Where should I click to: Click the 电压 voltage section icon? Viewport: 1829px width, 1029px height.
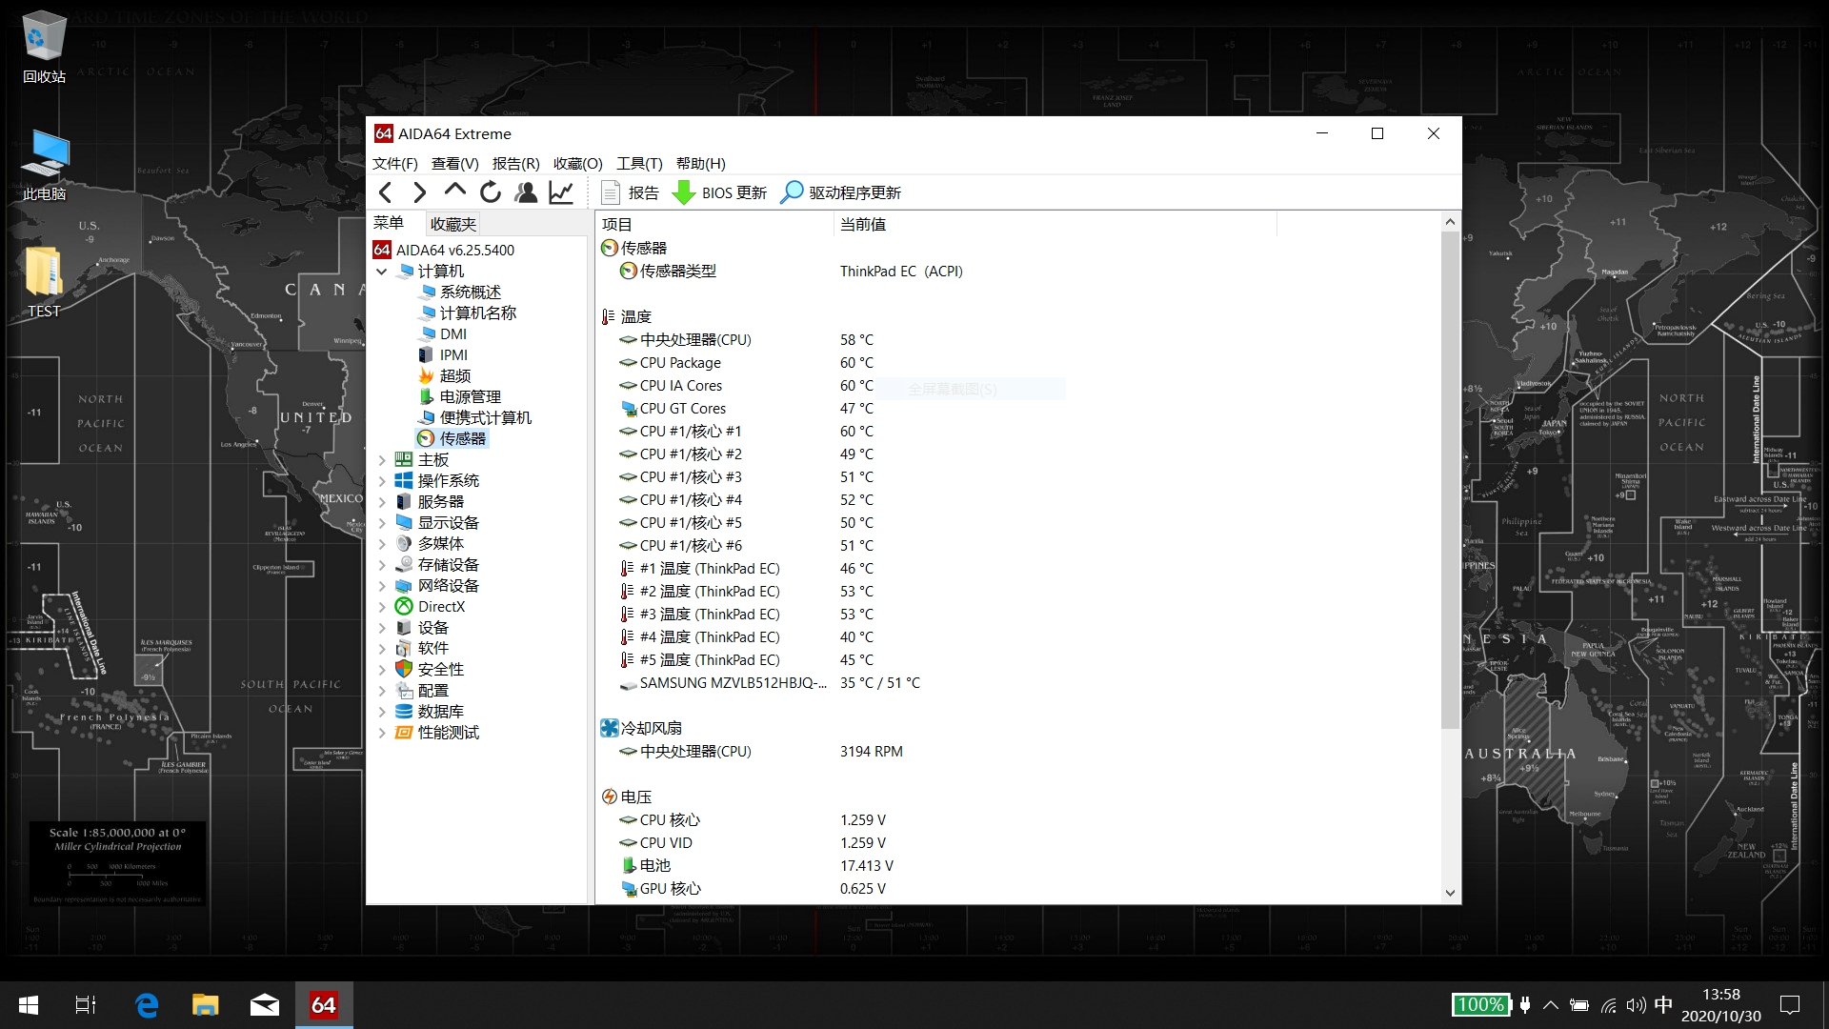pyautogui.click(x=610, y=797)
